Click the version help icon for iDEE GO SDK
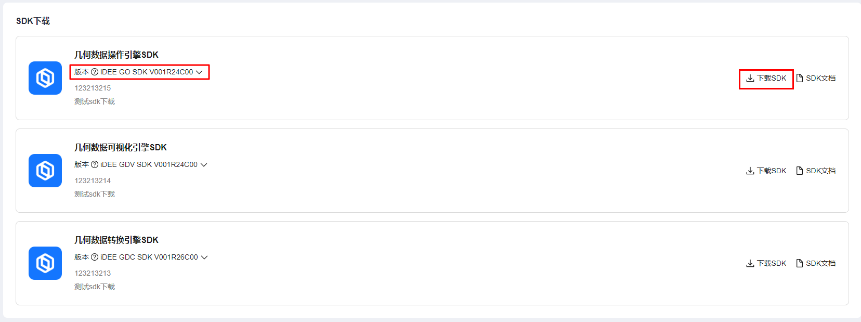 [x=95, y=72]
